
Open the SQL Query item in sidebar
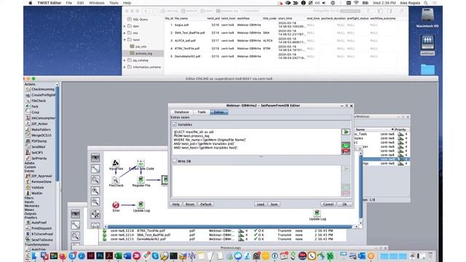(x=140, y=20)
